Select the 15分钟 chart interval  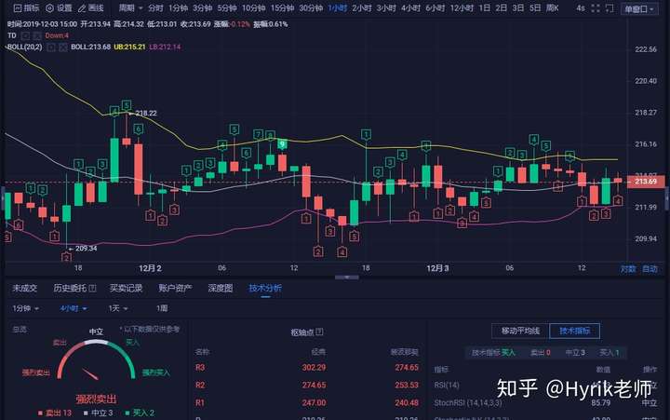(282, 7)
